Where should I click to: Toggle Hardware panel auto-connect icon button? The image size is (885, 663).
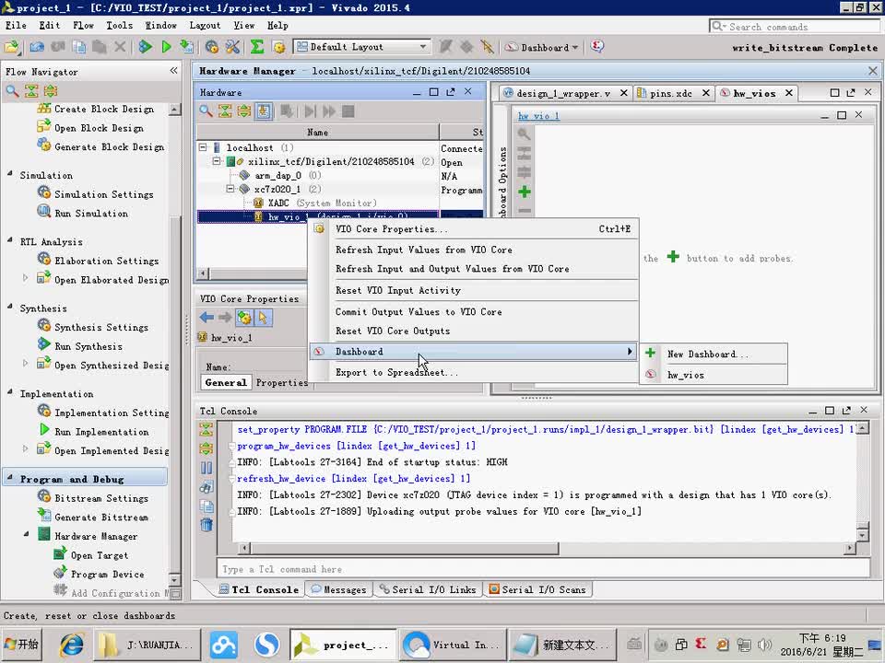tap(264, 111)
